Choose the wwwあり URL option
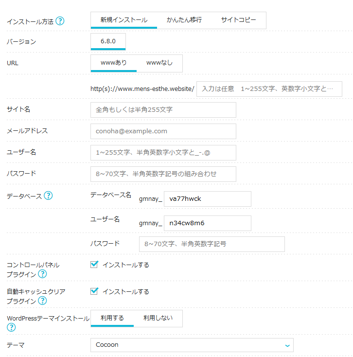 114,63
